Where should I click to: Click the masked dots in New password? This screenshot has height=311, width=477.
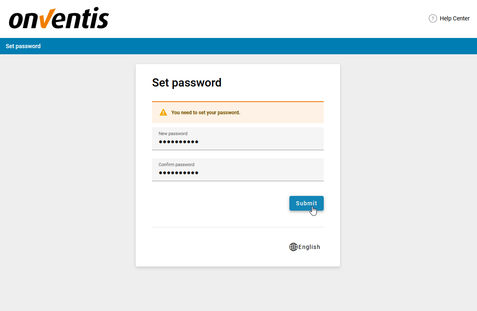click(178, 142)
